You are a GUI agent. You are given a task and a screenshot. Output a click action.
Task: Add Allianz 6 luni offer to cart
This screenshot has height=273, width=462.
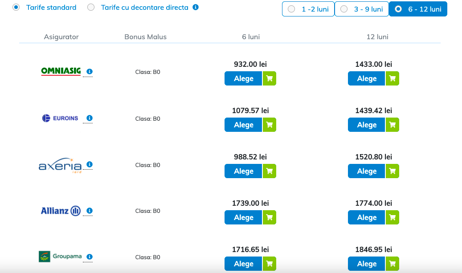[269, 217]
